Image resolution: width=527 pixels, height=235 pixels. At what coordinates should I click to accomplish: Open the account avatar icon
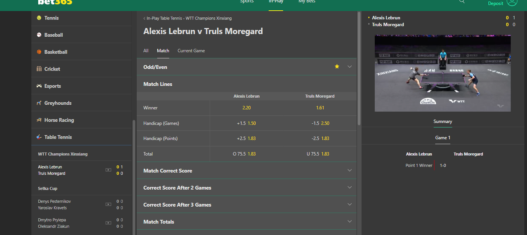pyautogui.click(x=512, y=2)
